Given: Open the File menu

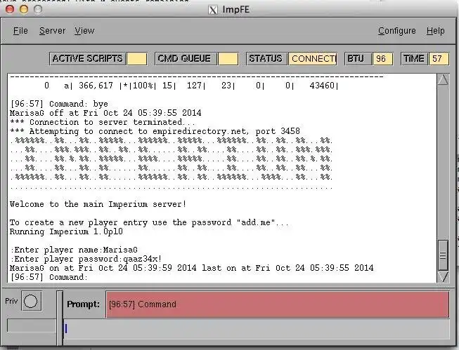Looking at the screenshot, I should pyautogui.click(x=20, y=31).
